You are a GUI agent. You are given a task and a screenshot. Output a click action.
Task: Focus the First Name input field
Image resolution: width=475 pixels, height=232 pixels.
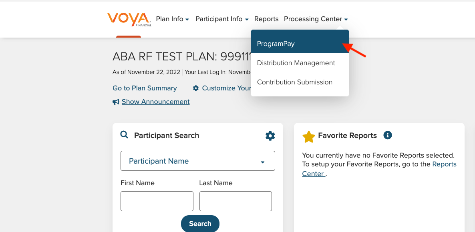(x=157, y=201)
